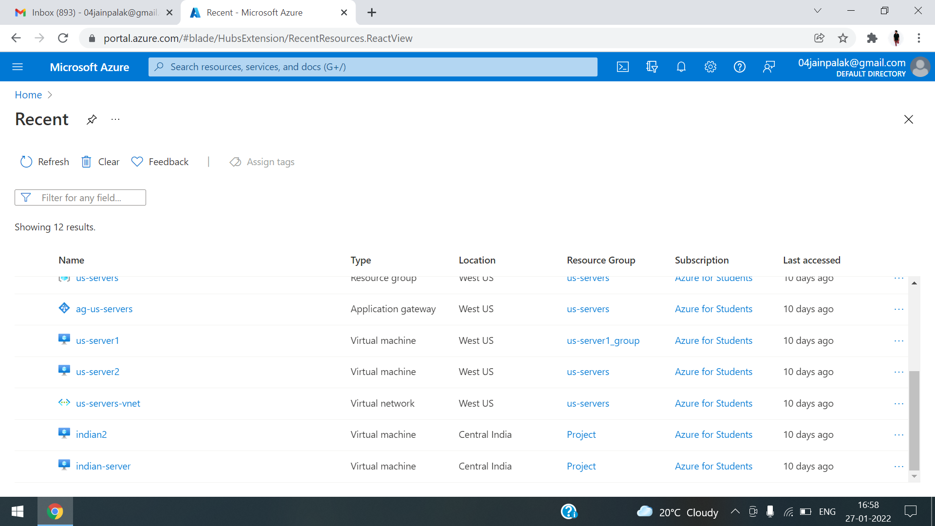This screenshot has height=526, width=935.
Task: Focus the Filter for any field box
Action: [x=81, y=198]
